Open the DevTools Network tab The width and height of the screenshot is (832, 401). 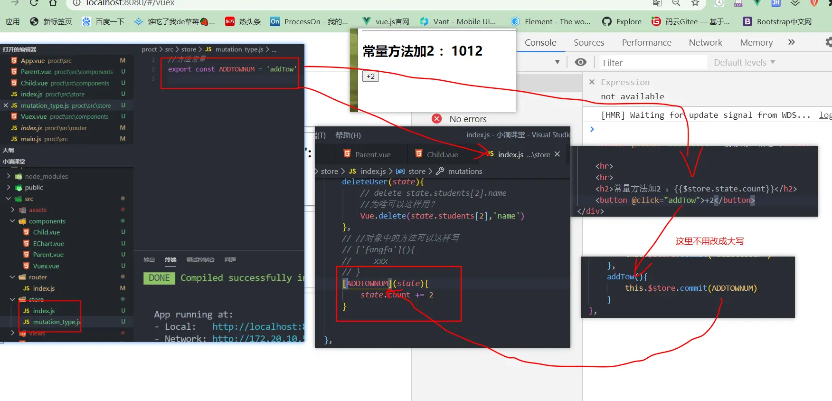point(705,42)
